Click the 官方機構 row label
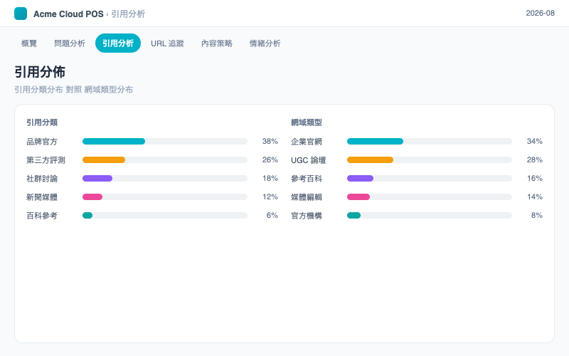 click(307, 216)
